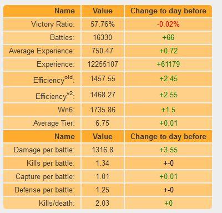Click the Capture per battle change +0.01
The height and width of the screenshot is (213, 222).
168,176
